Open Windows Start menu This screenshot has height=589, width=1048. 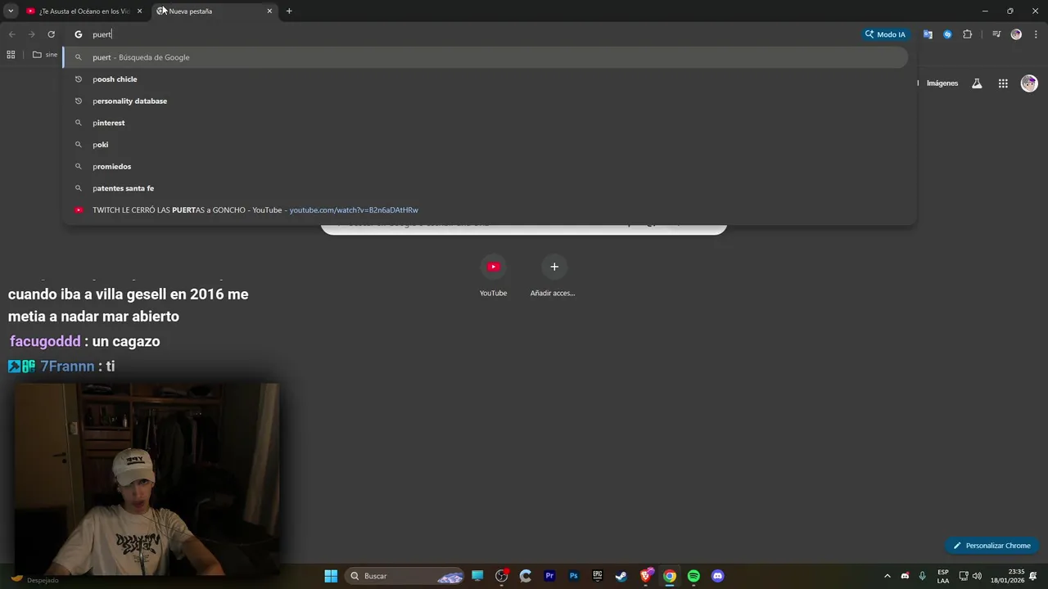(331, 576)
